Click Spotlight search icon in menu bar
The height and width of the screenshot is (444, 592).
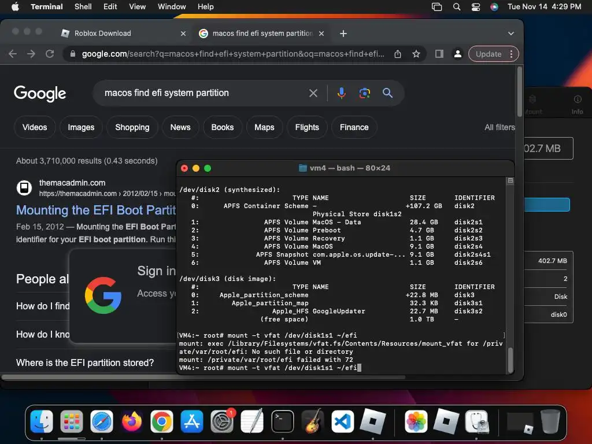click(x=457, y=6)
